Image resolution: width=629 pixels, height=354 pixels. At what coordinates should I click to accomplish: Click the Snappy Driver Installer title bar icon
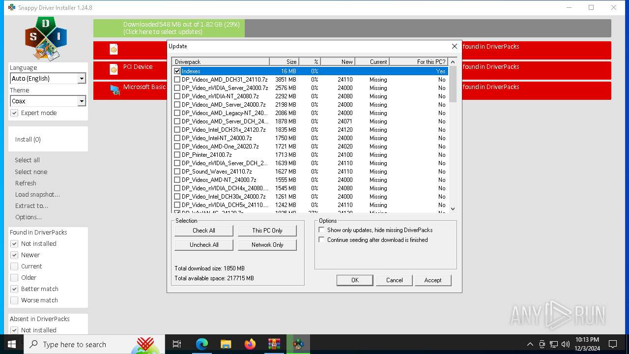pos(12,7)
